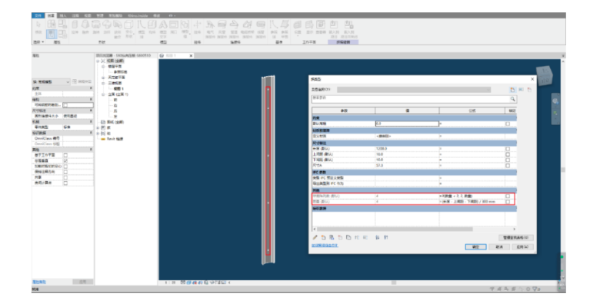Viewport: 590px width, 307px height.
Task: Click the ViewCube in the 3D view
Action: [544, 75]
